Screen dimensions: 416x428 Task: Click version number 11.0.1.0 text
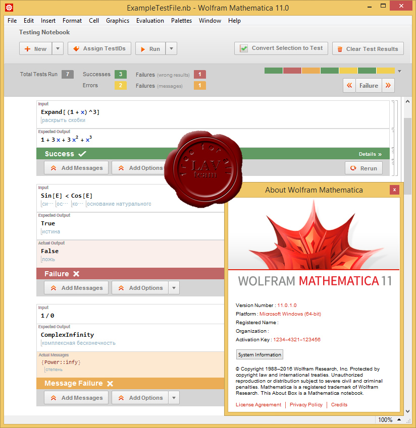[287, 305]
